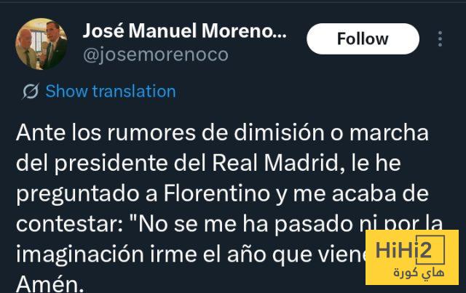Screen dimensions: 466x293
Task: Open José Manuel Moreno's profile photo
Action: tap(40, 44)
